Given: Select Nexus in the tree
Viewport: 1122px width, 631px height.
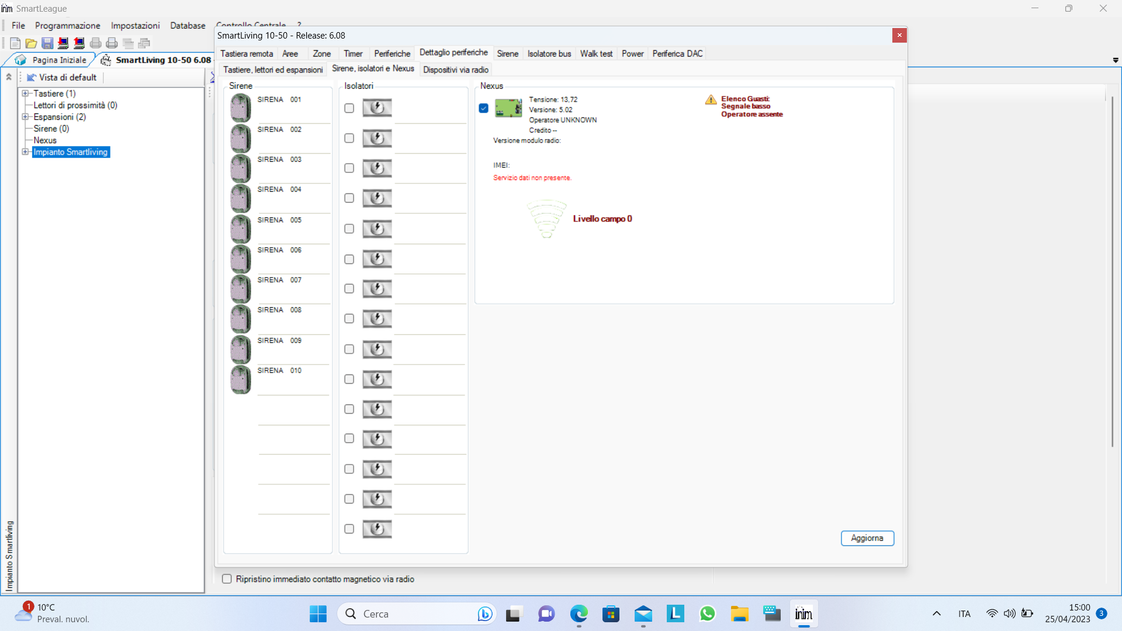Looking at the screenshot, I should pyautogui.click(x=45, y=140).
